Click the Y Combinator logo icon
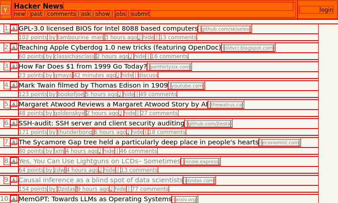 pos(5,10)
